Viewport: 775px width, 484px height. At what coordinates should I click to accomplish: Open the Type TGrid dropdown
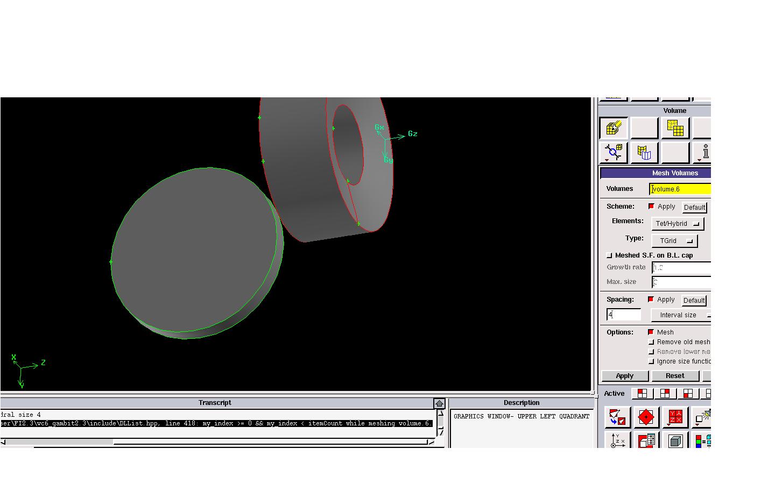674,241
